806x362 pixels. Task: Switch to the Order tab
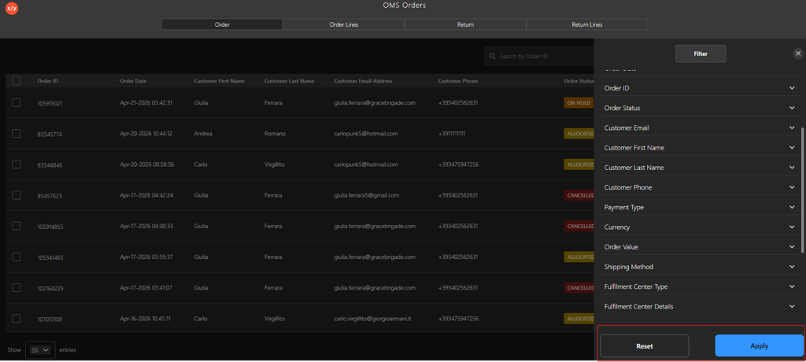pos(222,24)
